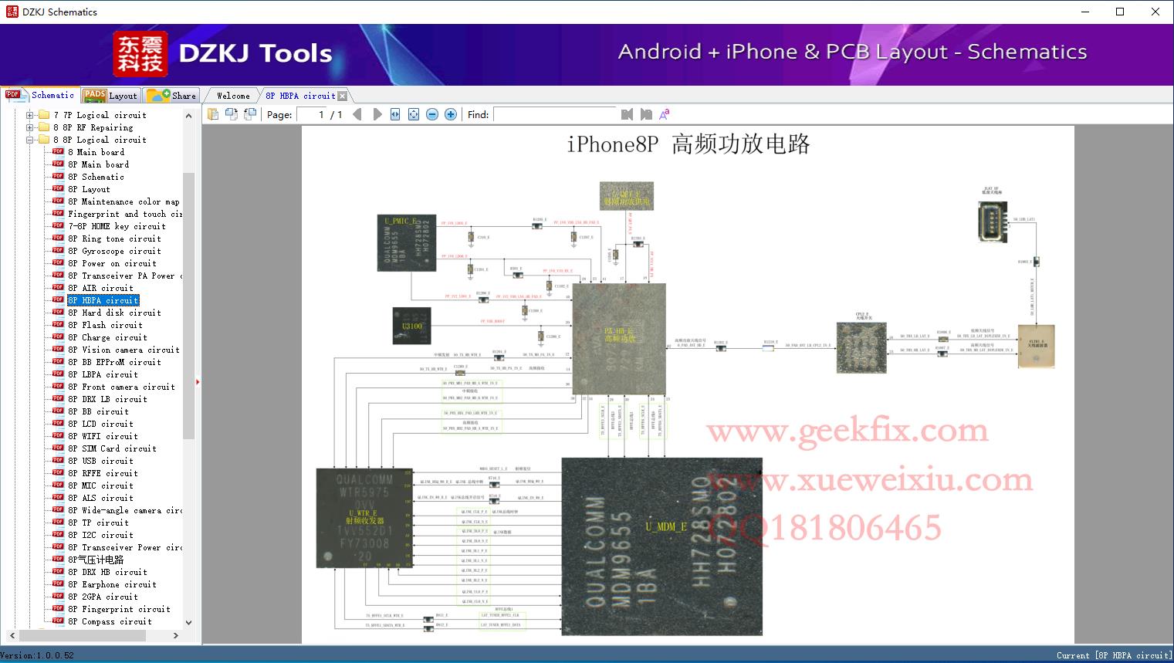Open the 8 Main board document
Image resolution: width=1174 pixels, height=663 pixels.
[96, 152]
